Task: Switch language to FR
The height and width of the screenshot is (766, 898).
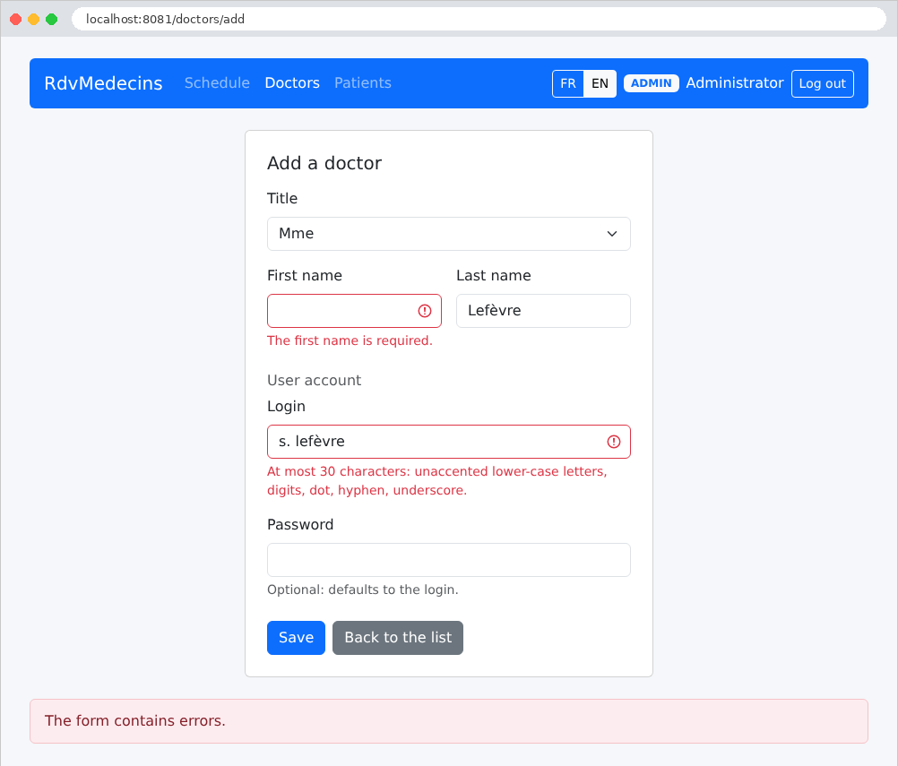Action: [568, 83]
